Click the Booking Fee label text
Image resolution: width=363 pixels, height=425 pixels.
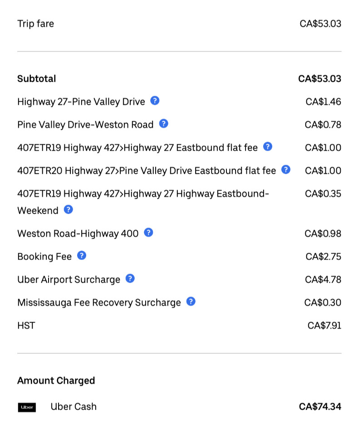coord(44,257)
